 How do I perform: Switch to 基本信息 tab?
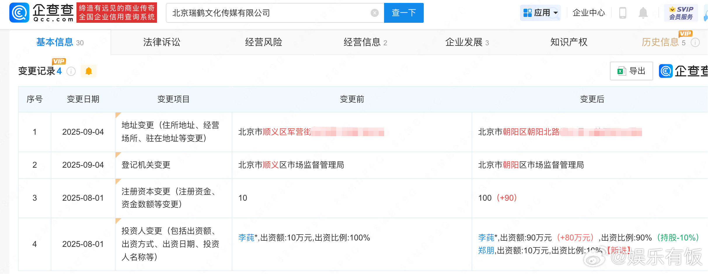coord(60,42)
